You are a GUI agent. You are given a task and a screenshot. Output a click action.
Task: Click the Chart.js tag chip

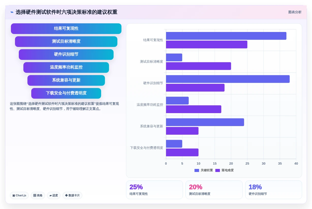pos(19,195)
